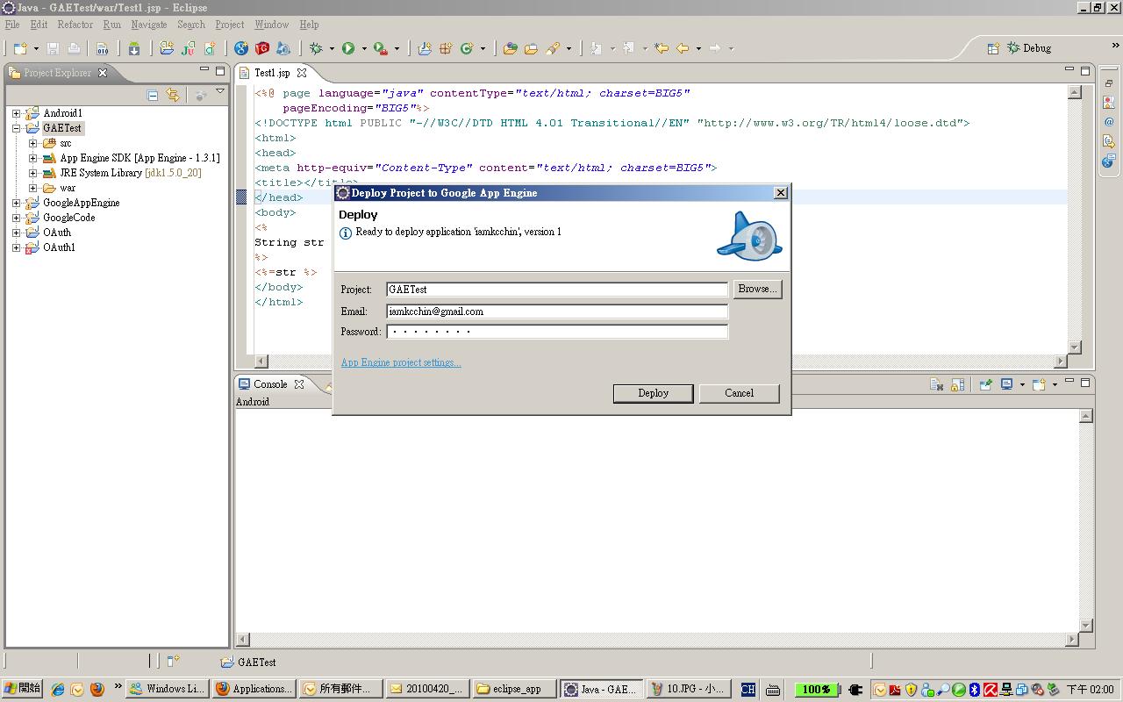Expand the App Engine SDK library node
1123x702 pixels.
point(32,158)
